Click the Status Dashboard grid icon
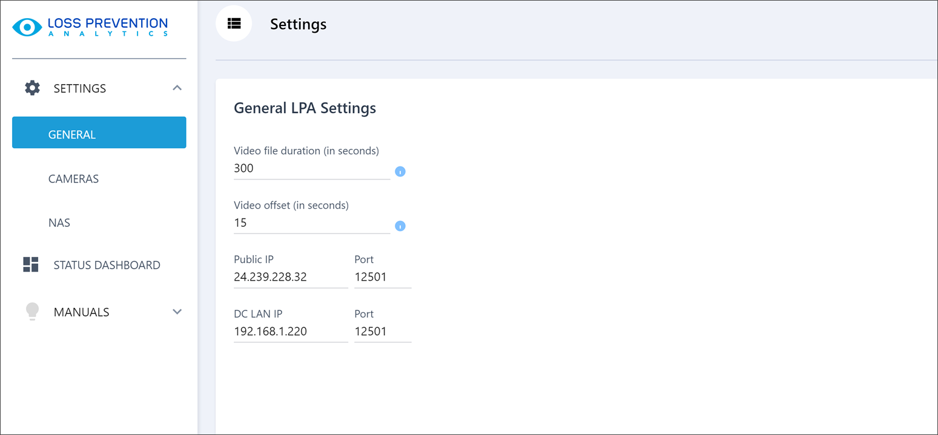Image resolution: width=938 pixels, height=435 pixels. [31, 264]
